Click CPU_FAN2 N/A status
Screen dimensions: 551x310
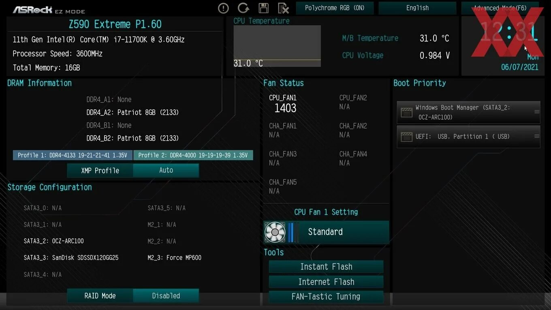click(x=353, y=102)
